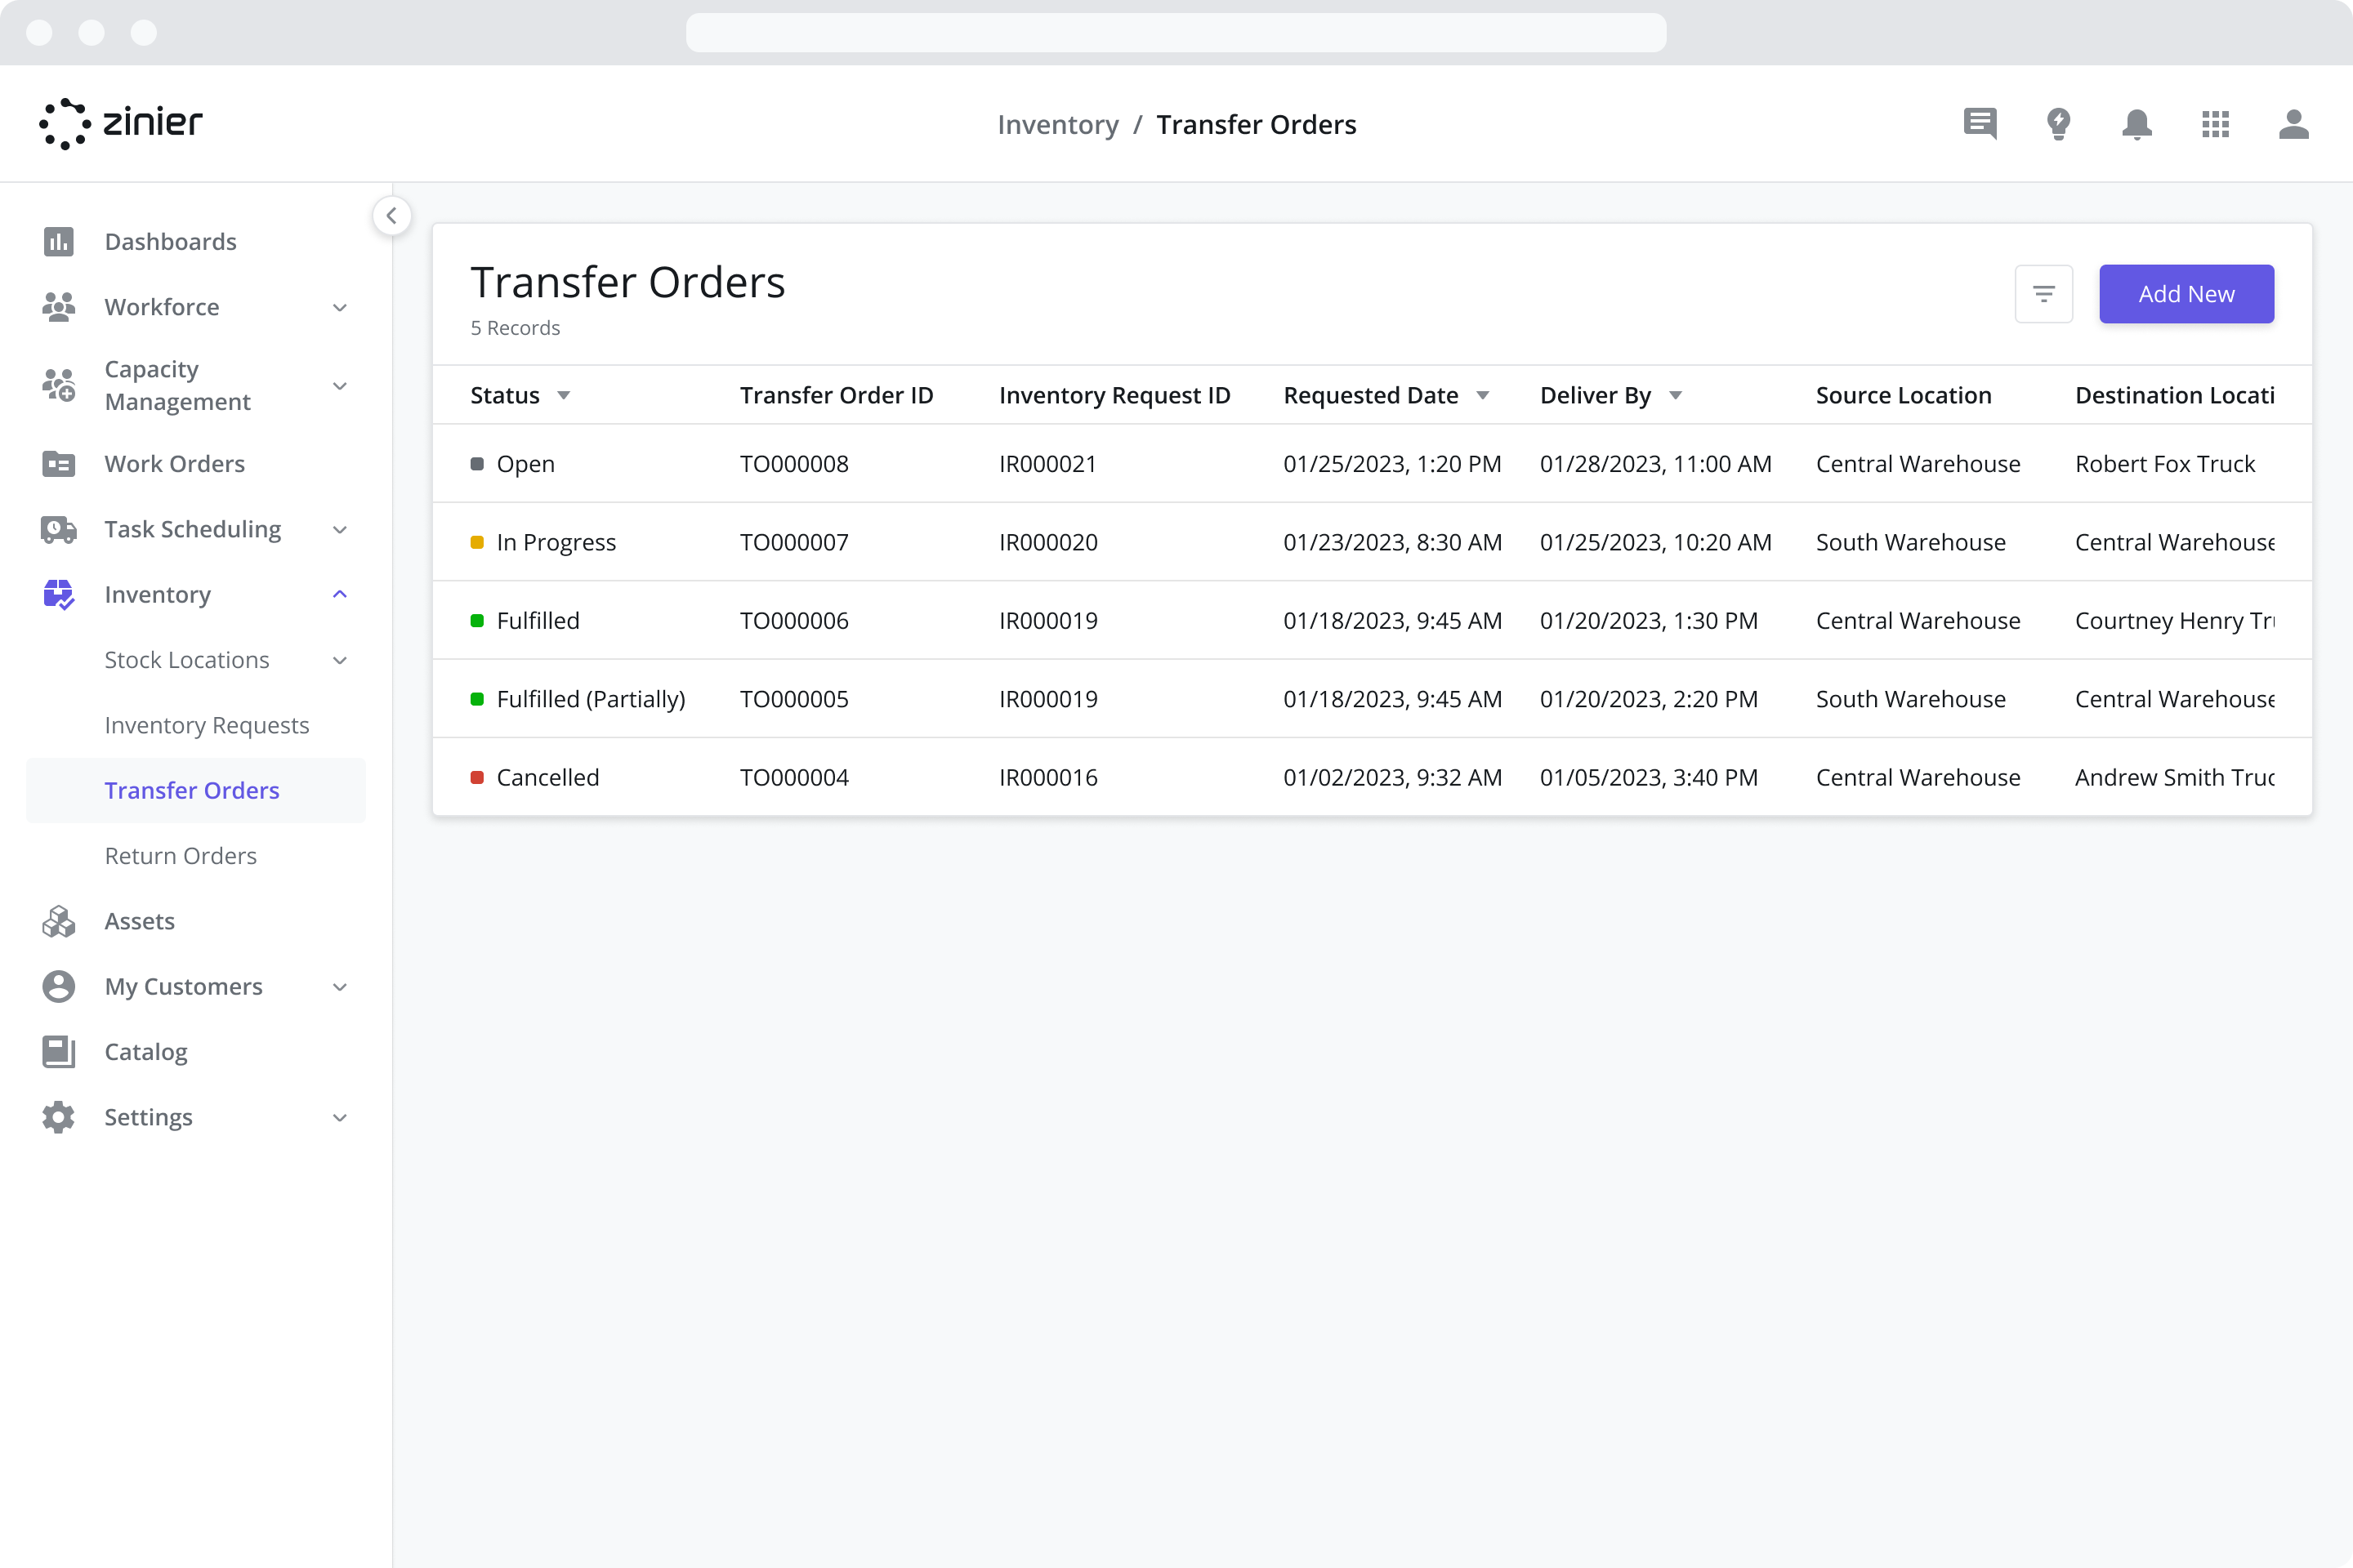2353x1568 pixels.
Task: Click the Work Orders icon
Action: point(58,463)
